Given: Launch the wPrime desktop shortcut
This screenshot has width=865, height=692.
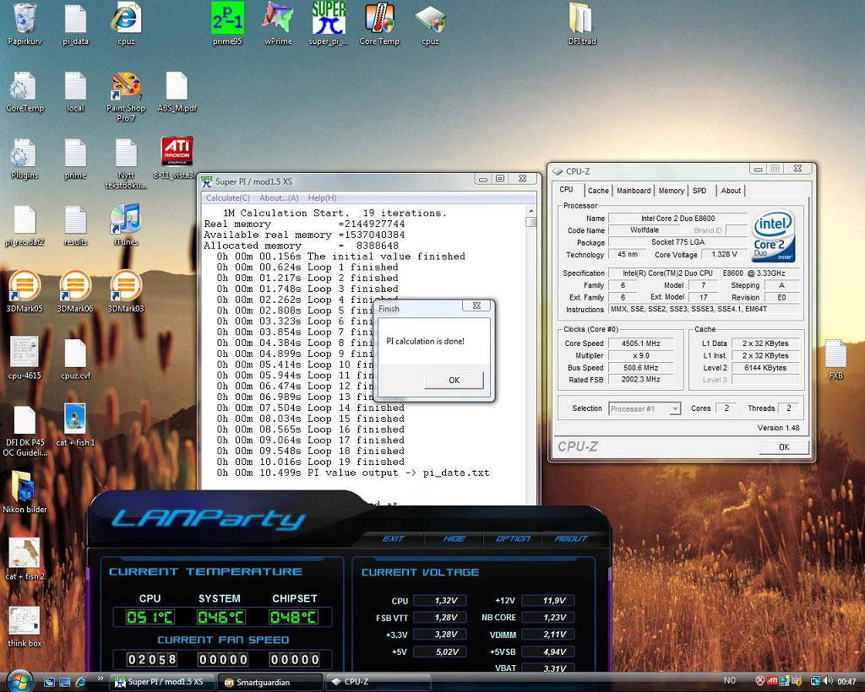Looking at the screenshot, I should coord(278,24).
